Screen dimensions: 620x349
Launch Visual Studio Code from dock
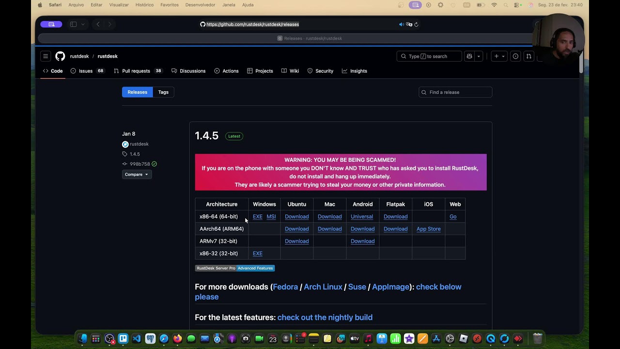tap(137, 339)
